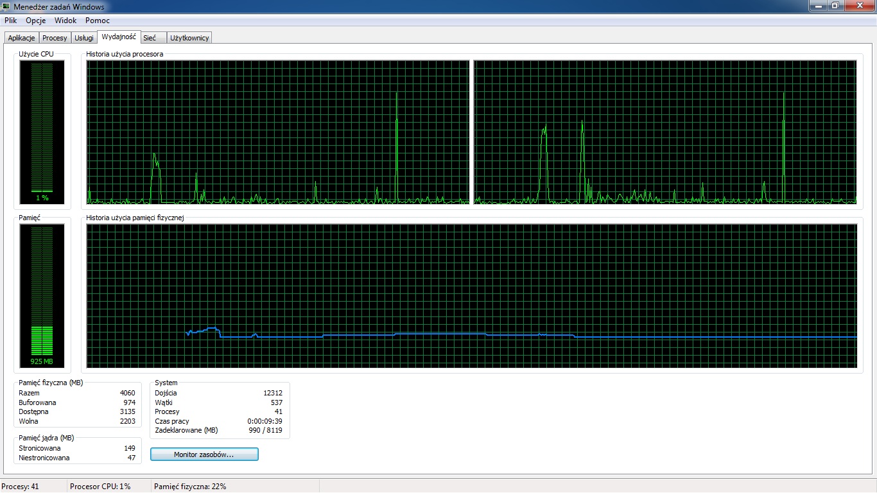Minimize the Task Manager window
The image size is (877, 493).
click(817, 6)
